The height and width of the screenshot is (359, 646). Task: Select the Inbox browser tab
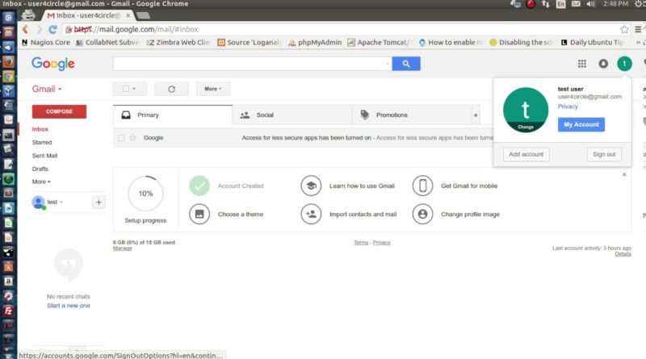click(89, 15)
